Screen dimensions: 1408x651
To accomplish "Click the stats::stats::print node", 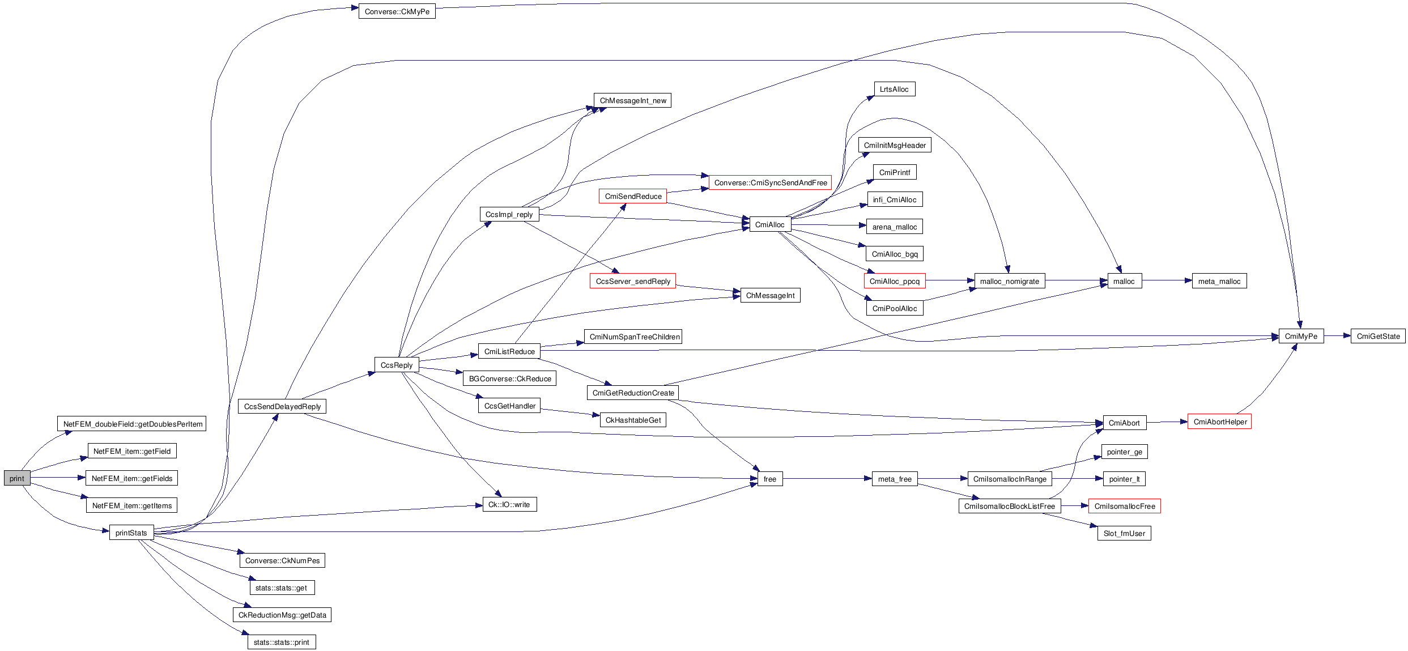I will tap(282, 642).
